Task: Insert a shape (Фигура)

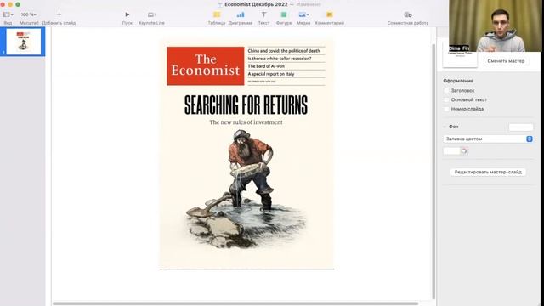Action: pos(283,14)
